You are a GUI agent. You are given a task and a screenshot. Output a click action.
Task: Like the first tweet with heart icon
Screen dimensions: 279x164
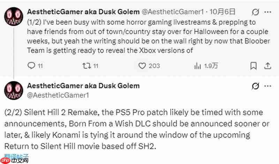(142, 65)
